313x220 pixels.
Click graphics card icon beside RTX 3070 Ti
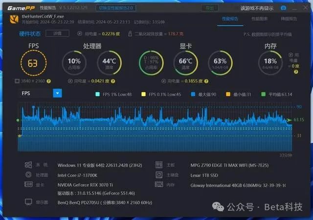(x=28, y=184)
